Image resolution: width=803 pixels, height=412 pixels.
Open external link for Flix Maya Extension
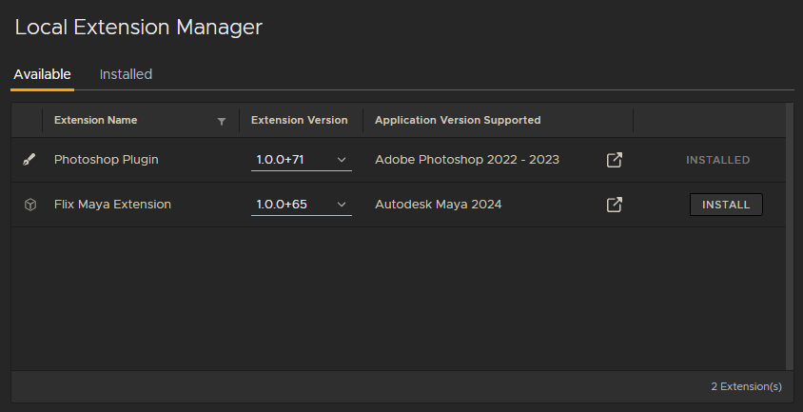coord(614,205)
